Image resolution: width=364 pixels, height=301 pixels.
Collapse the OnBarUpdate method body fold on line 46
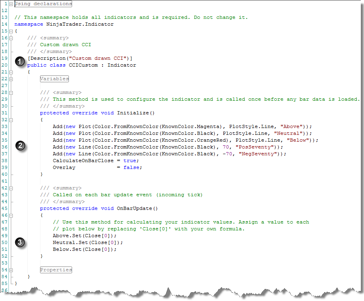10,215
